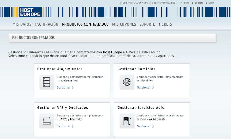Click the Gestionar VPS y Dedicados title
This screenshot has height=139, width=231.
(63, 108)
